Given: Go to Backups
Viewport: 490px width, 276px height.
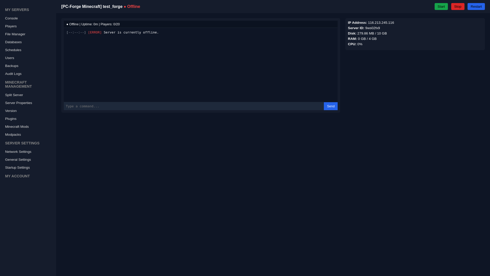Looking at the screenshot, I should [12, 66].
